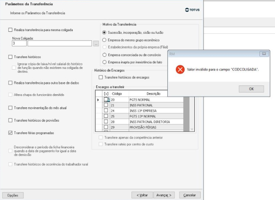This screenshot has height=200, width=275.
Task: Select Sucessão, incorporação, cisão ou fusão
Action: (x=104, y=33)
